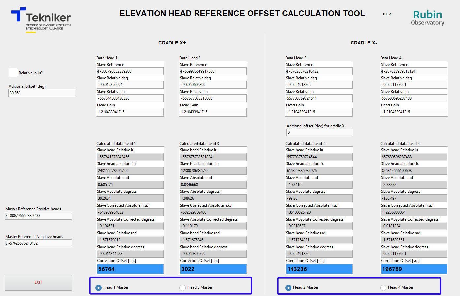Click the version number 5.11.0
Viewport: 460px width, 296px height.
point(387,15)
